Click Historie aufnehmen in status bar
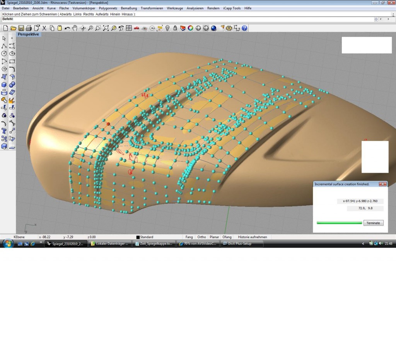The height and width of the screenshot is (337, 396). (x=252, y=237)
